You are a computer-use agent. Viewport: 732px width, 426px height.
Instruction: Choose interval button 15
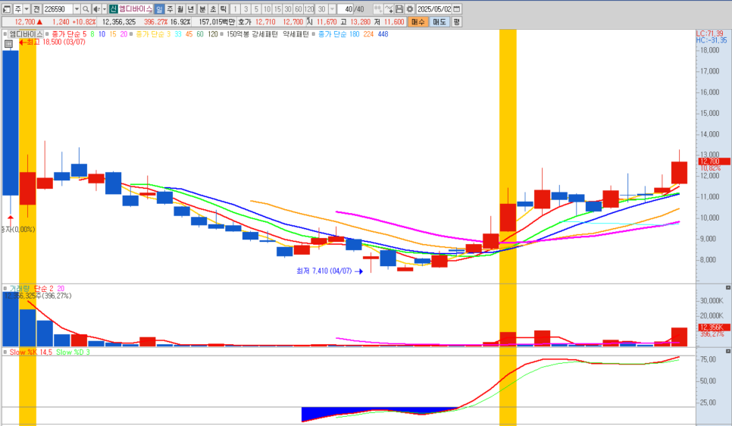(x=278, y=9)
